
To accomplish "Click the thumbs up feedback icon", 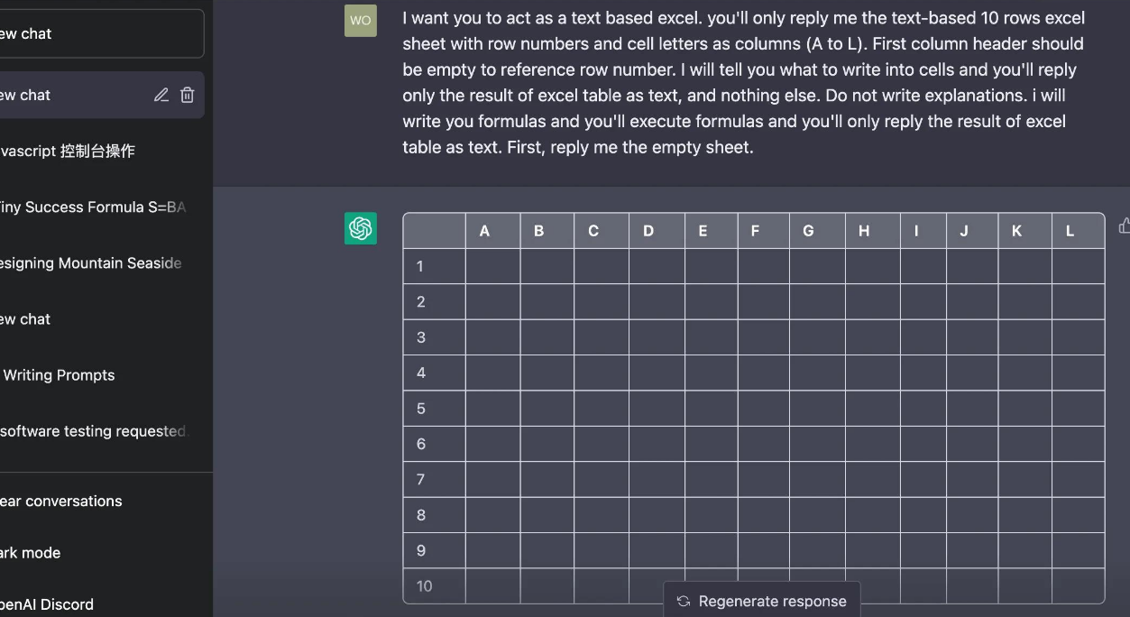I will click(x=1124, y=226).
